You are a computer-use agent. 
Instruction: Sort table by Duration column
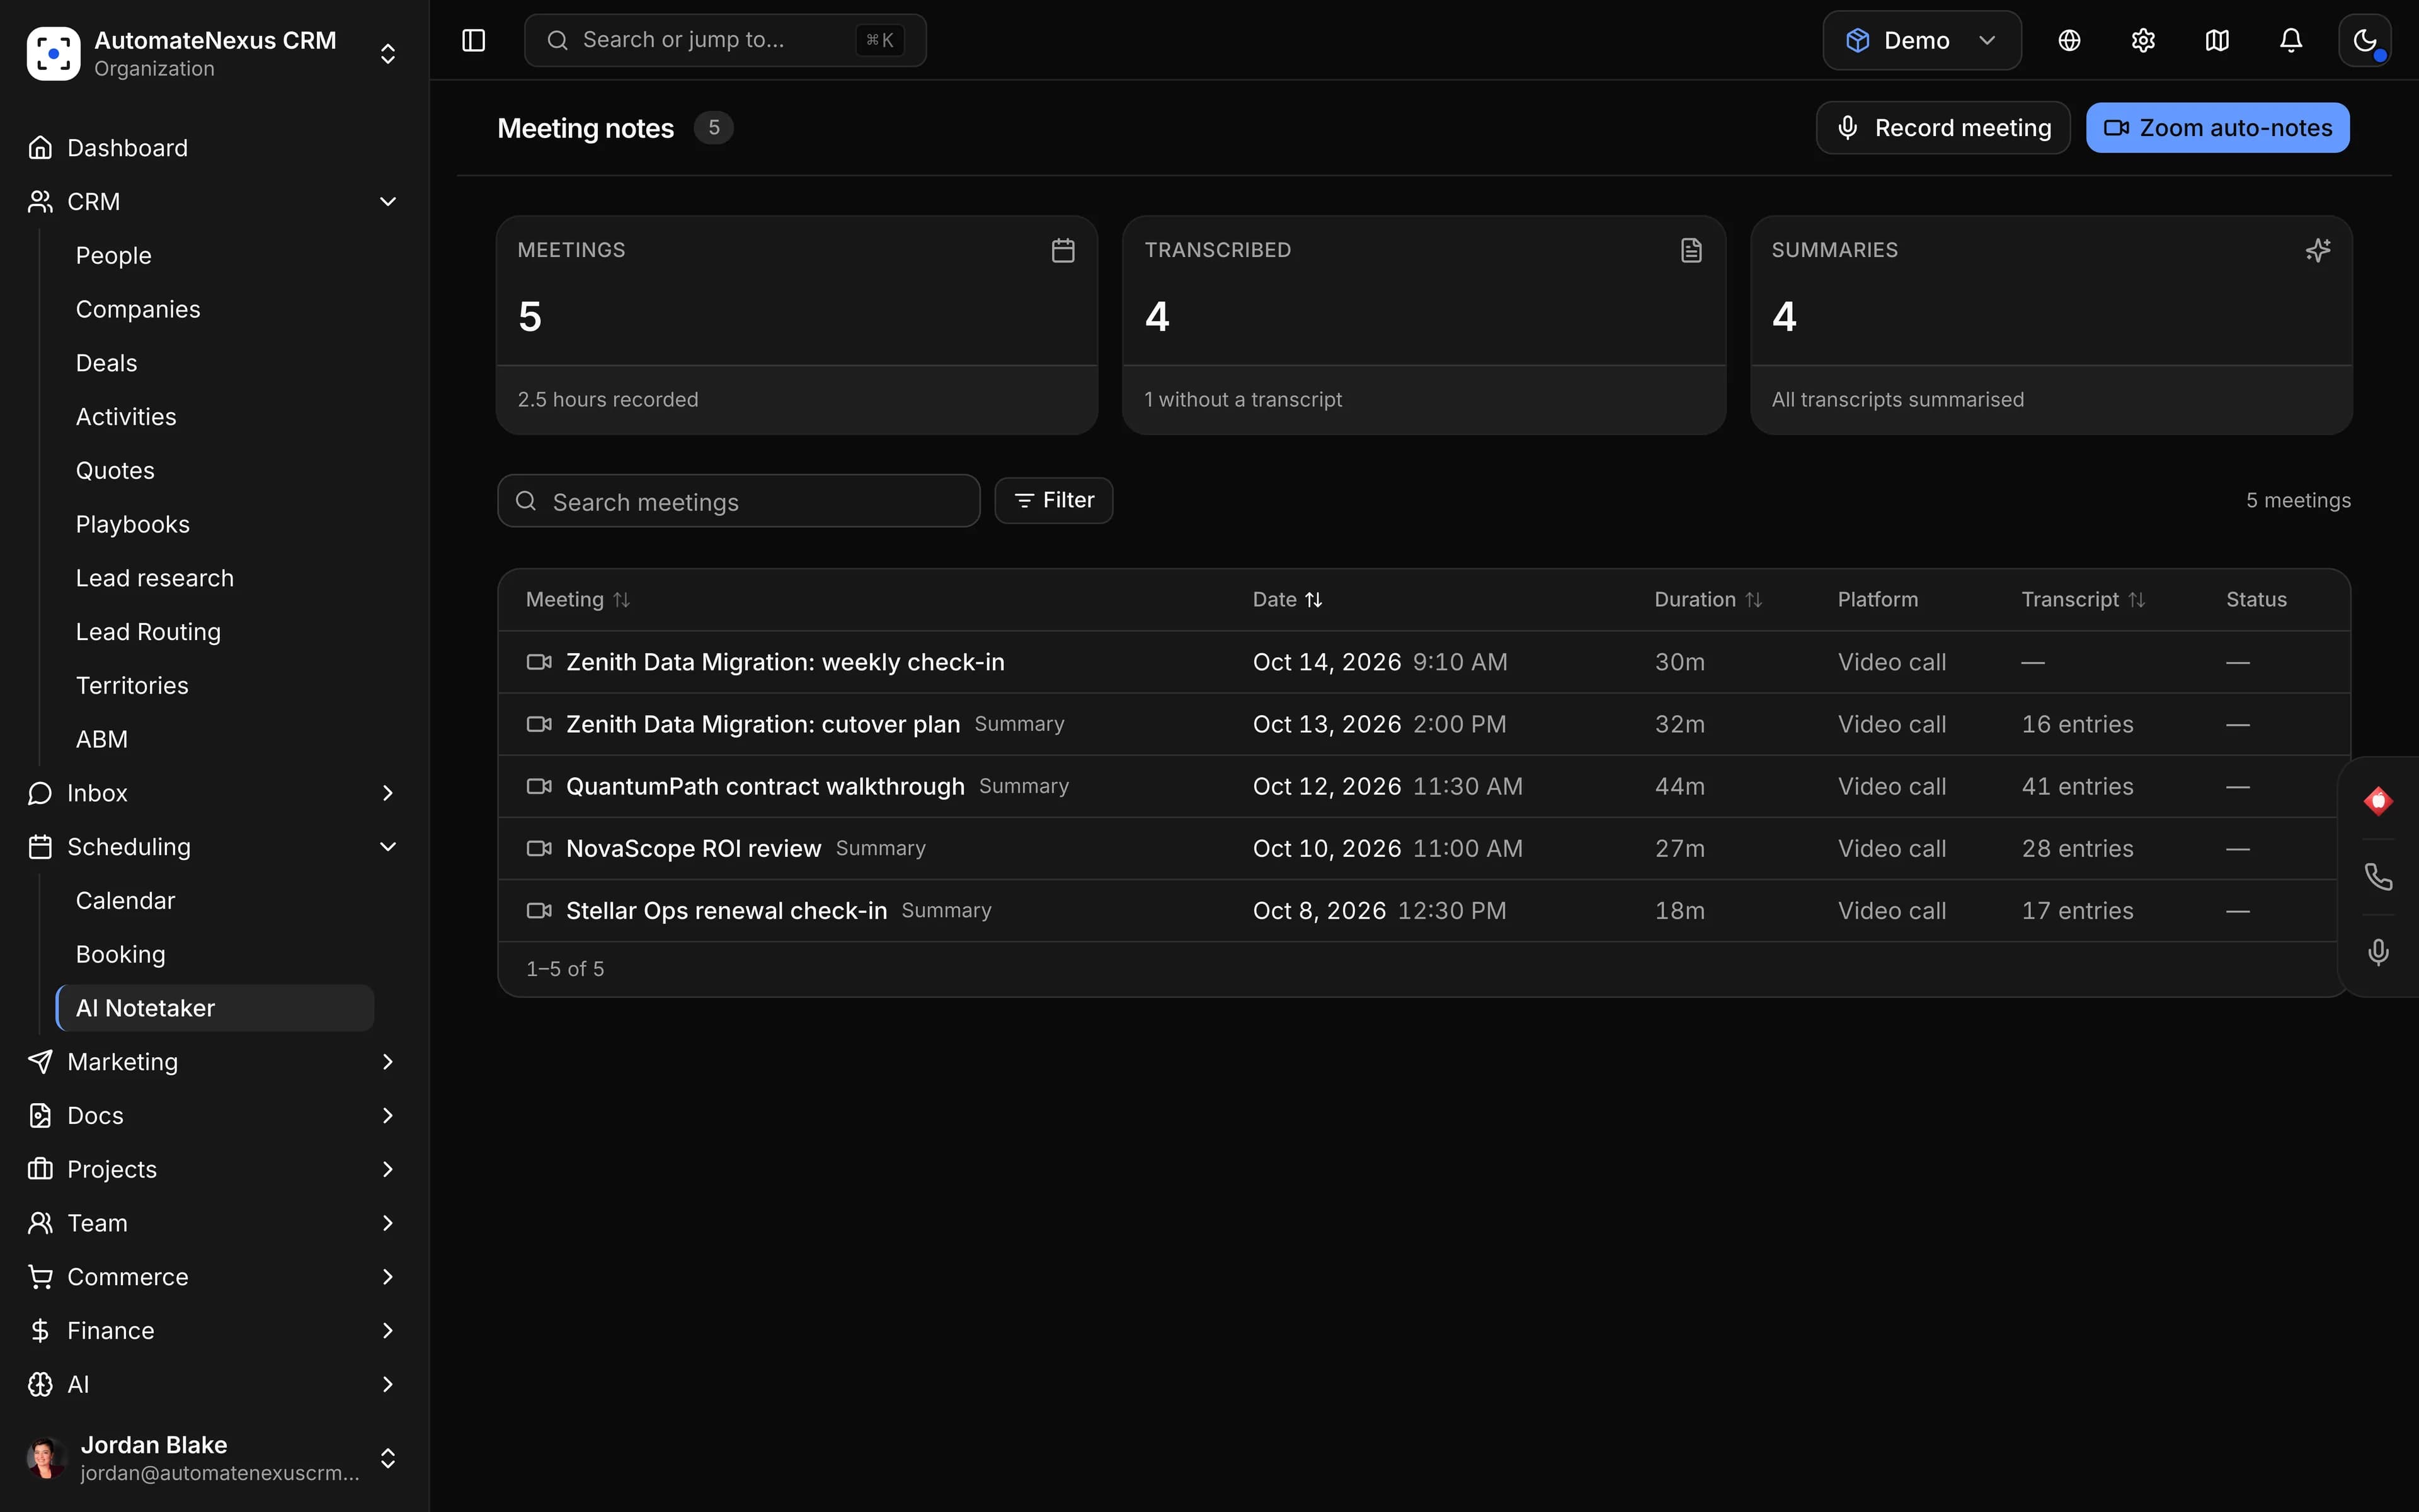[1707, 599]
